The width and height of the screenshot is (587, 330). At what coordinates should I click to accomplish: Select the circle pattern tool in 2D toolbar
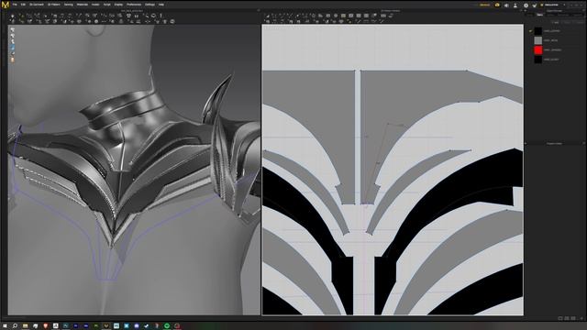point(336,16)
